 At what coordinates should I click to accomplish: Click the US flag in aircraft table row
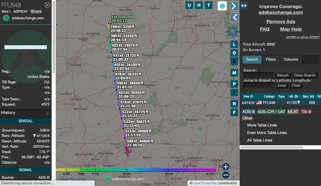click(259, 102)
